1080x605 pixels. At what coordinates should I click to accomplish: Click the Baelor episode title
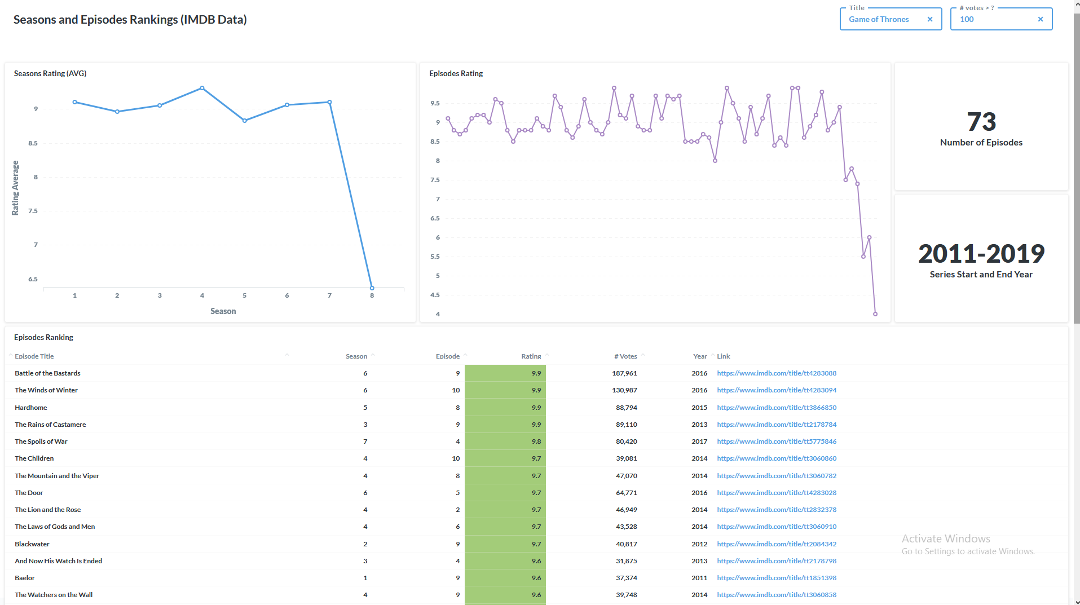pos(25,578)
